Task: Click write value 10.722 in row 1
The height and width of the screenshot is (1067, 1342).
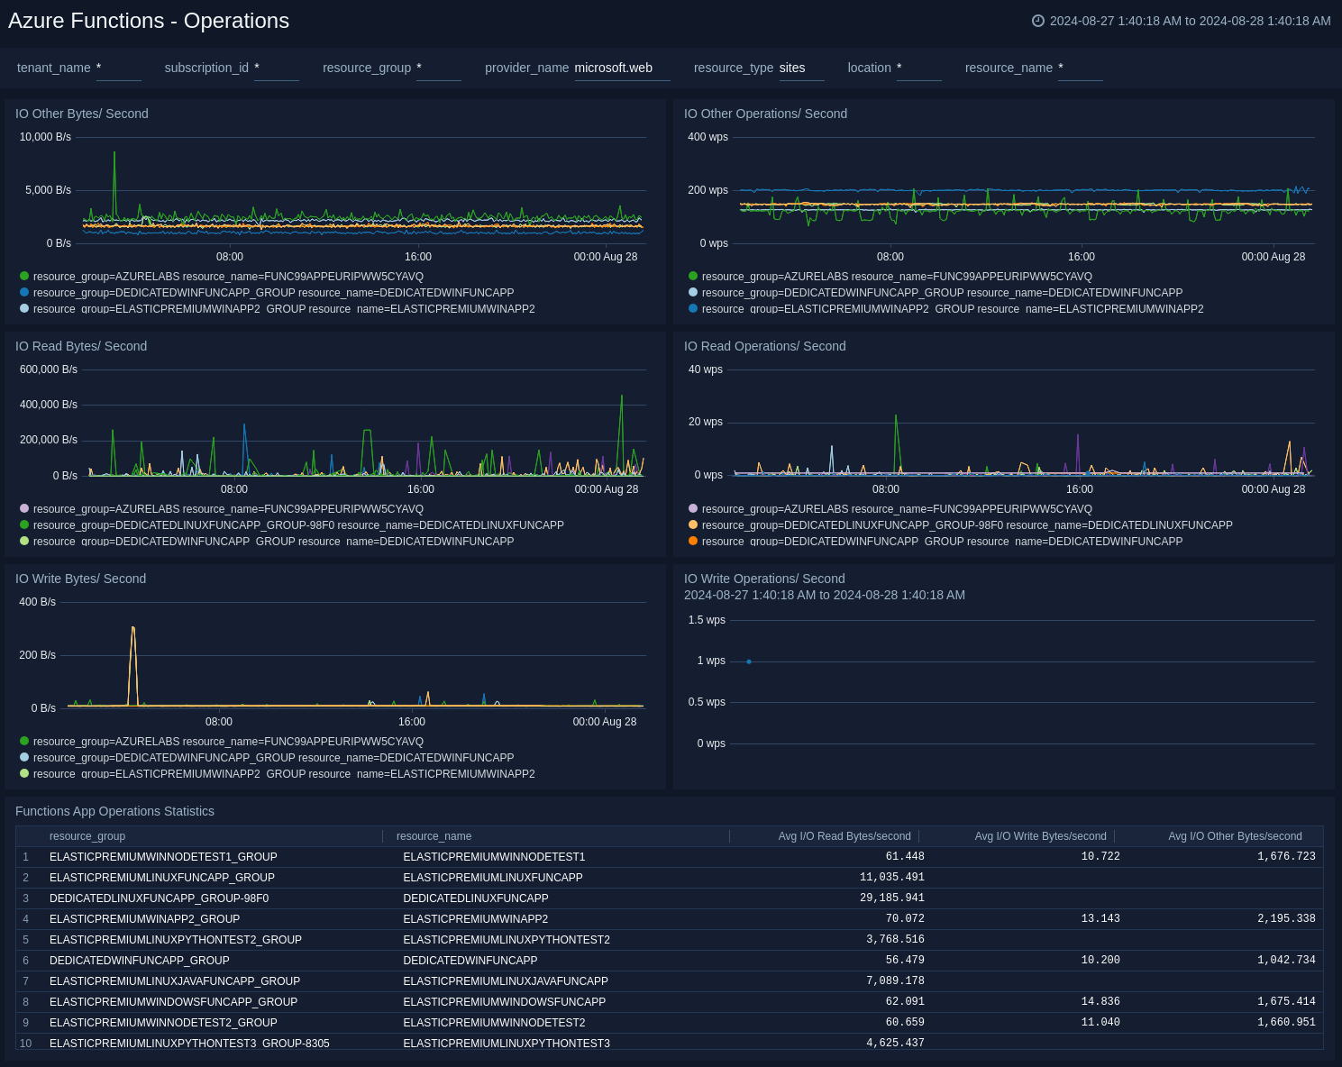Action: pos(1100,857)
